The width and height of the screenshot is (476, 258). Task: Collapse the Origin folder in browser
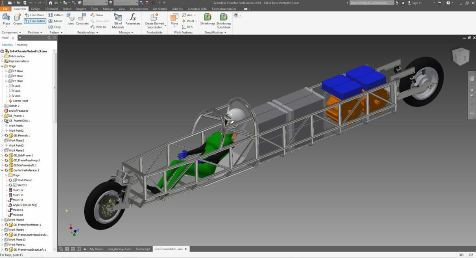tap(2, 66)
